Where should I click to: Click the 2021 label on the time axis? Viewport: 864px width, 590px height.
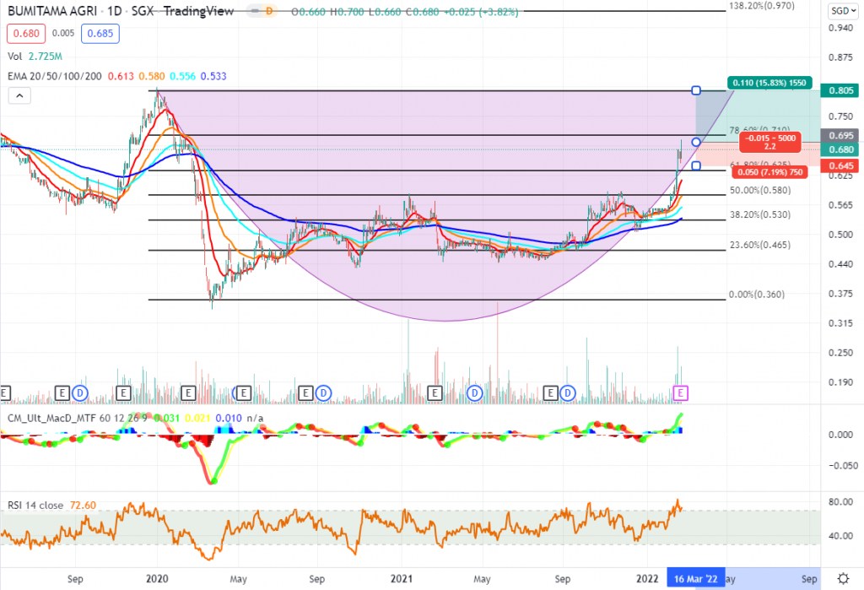point(402,579)
